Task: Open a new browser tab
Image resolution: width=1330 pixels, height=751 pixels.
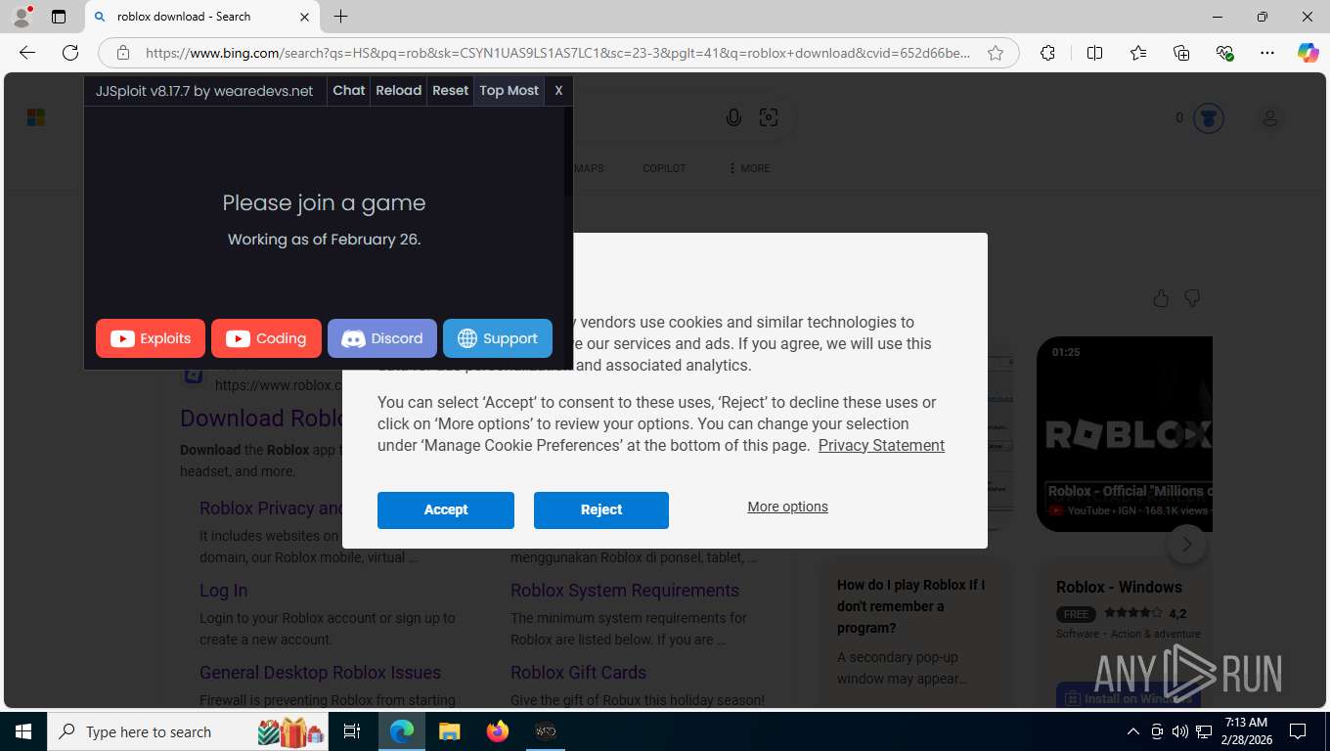Action: [x=340, y=17]
